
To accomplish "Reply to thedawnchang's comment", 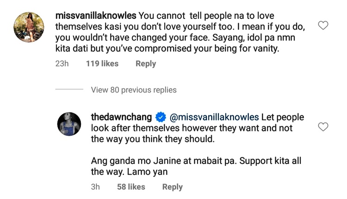I will [173, 187].
